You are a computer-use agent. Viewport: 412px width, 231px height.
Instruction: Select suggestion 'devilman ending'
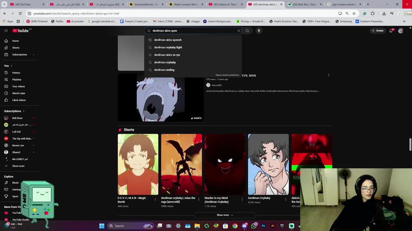(x=192, y=70)
